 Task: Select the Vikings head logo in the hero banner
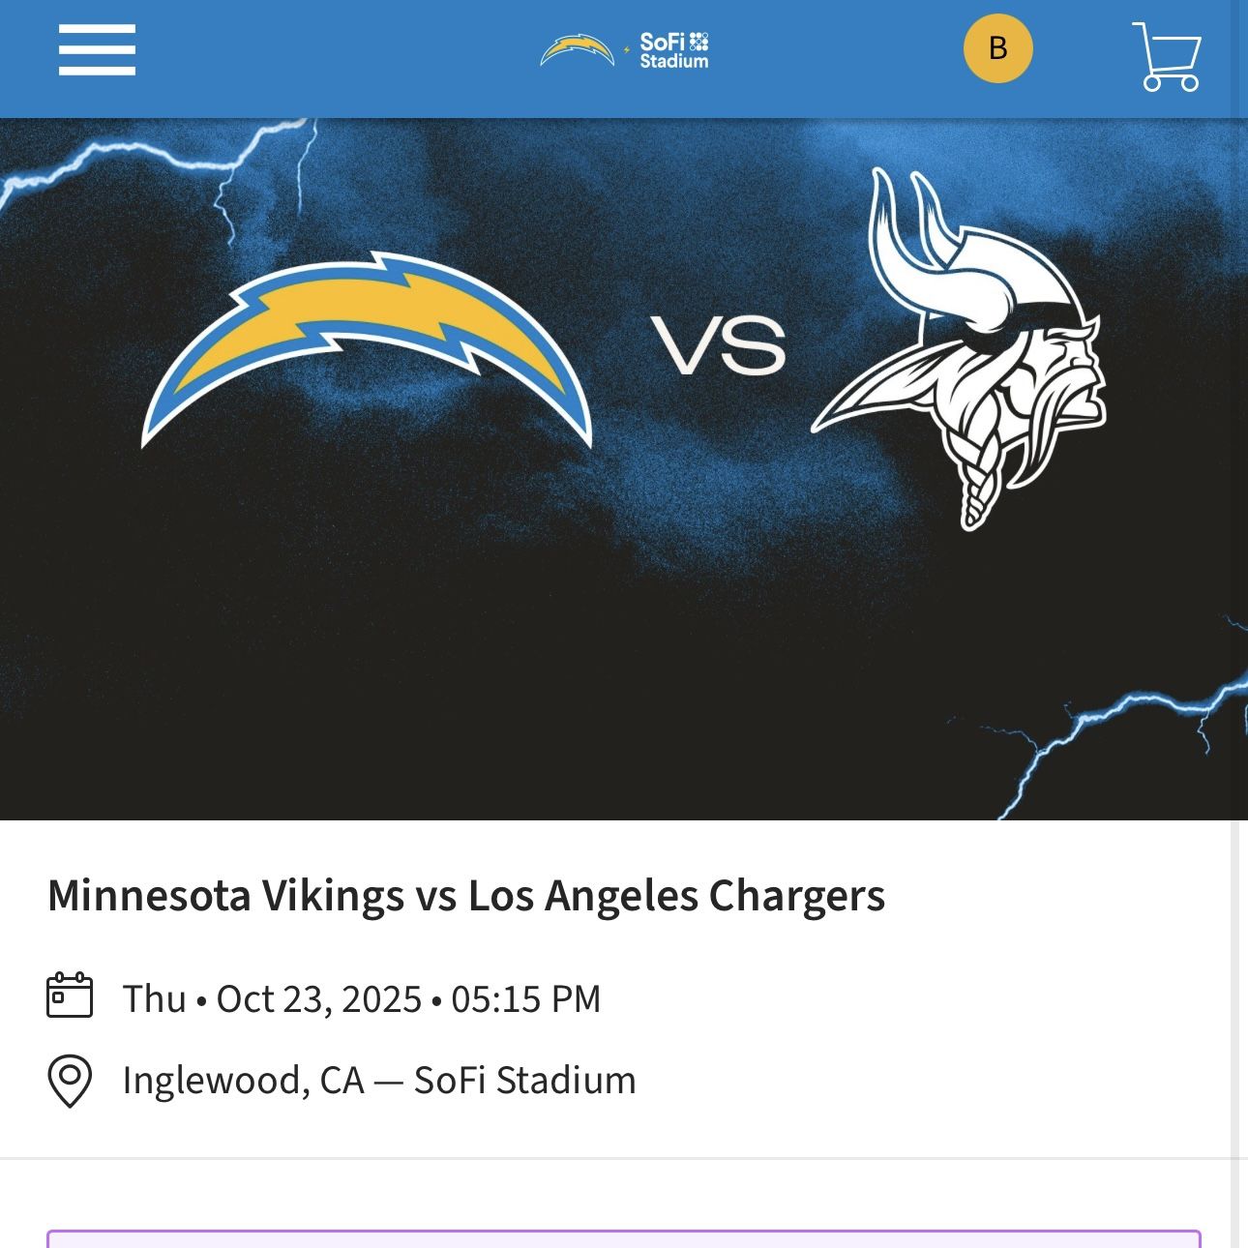click(967, 348)
